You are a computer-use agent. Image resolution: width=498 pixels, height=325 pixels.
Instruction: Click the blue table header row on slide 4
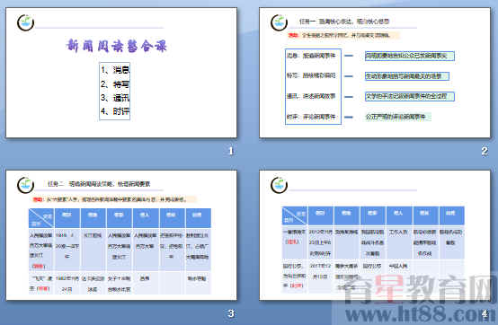[373, 215]
